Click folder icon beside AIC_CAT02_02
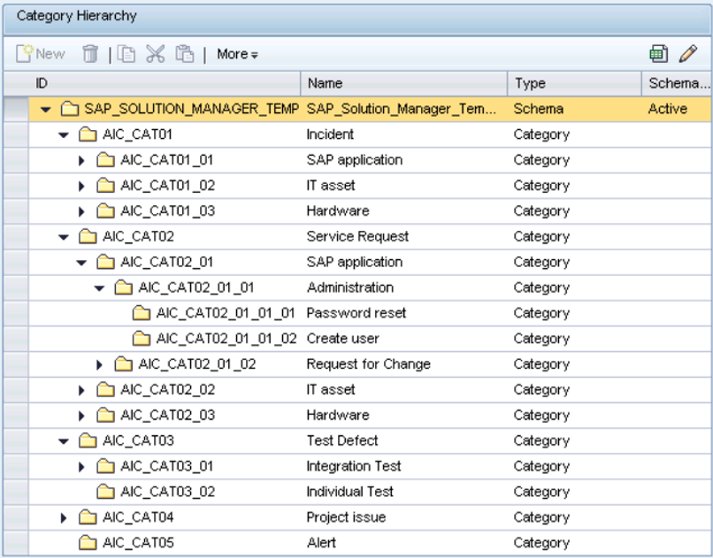The image size is (713, 558). [105, 389]
